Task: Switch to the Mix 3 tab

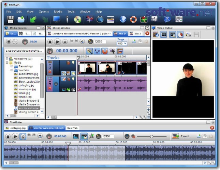Action: [x=135, y=34]
